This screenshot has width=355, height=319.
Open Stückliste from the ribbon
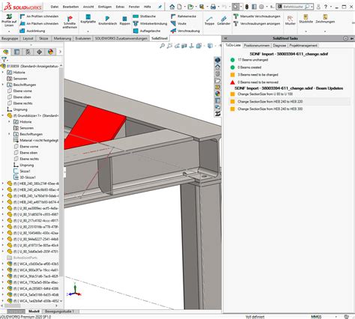coord(306,19)
